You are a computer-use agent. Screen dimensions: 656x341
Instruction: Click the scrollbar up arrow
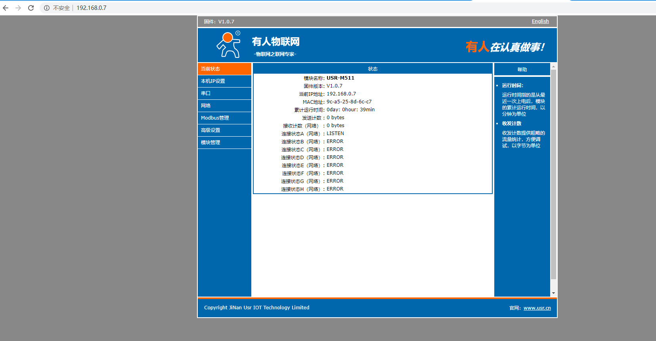point(553,66)
